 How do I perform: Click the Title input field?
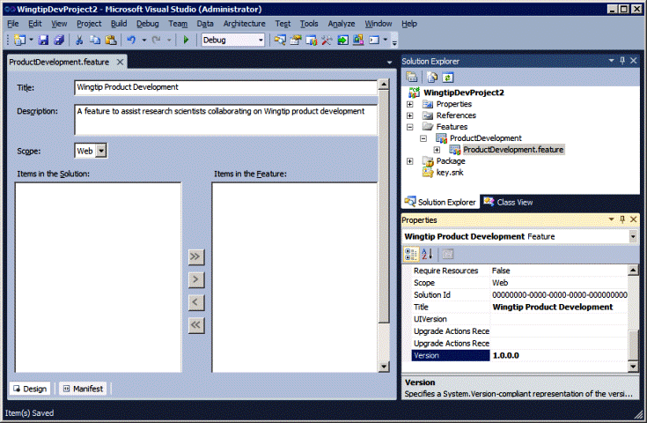225,87
